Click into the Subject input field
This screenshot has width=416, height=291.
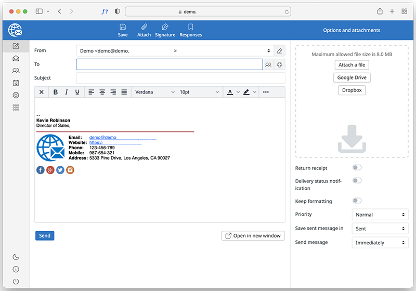pyautogui.click(x=180, y=78)
